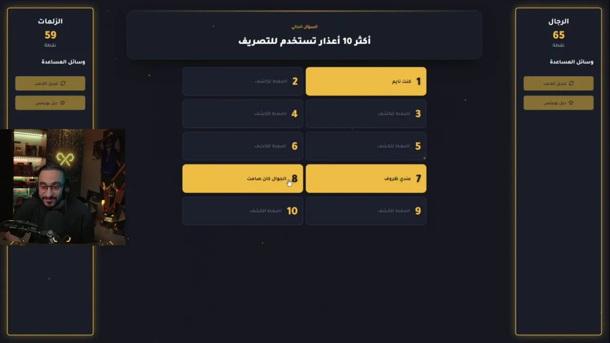Click the streamer webcam thumbnail
This screenshot has width=610, height=343.
(63, 187)
